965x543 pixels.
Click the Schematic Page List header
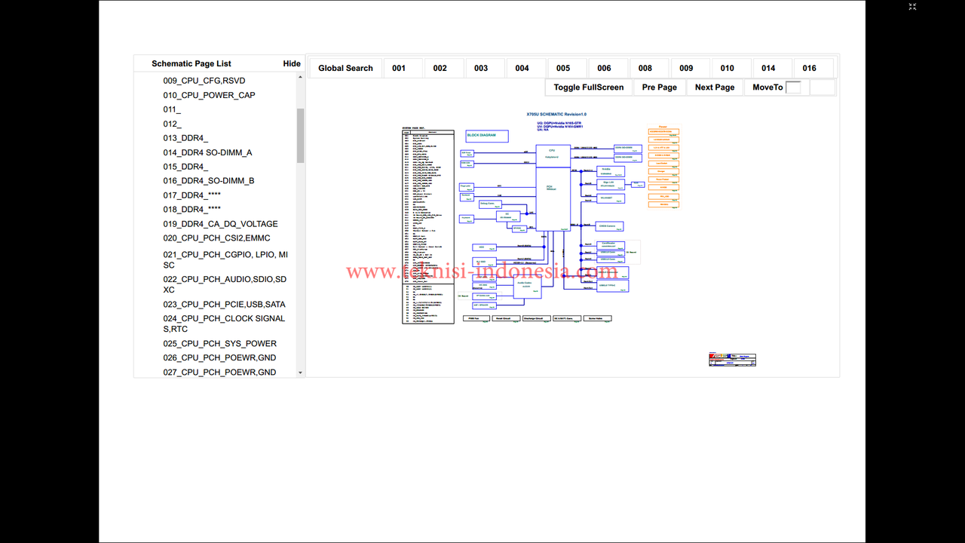pos(191,63)
